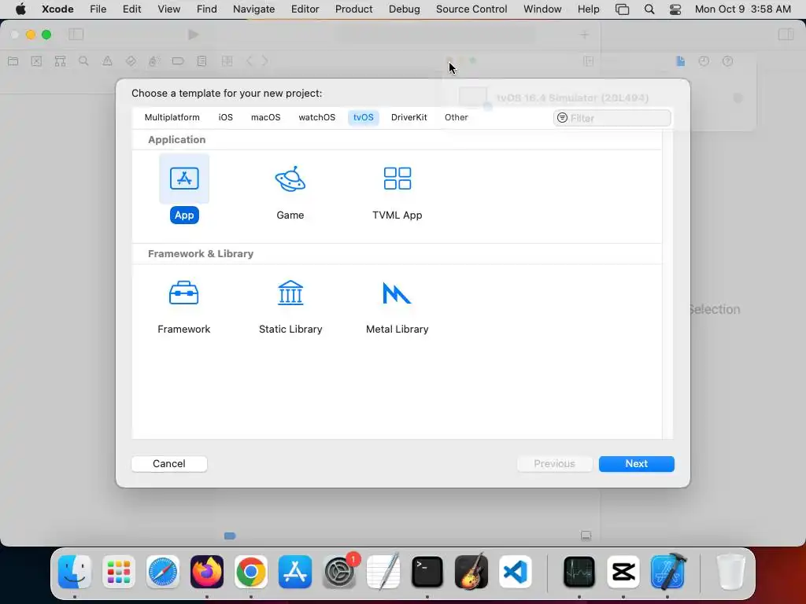Open the Project navigator folder icon
The height and width of the screenshot is (604, 806).
point(13,61)
